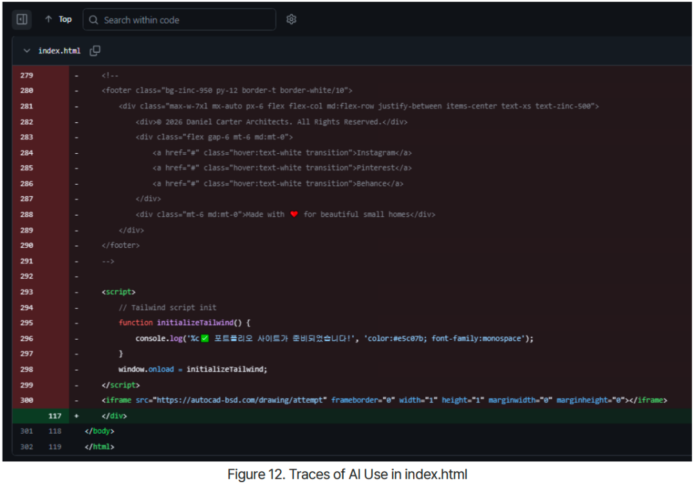This screenshot has width=695, height=493.
Task: Select deleted line number 293
Action: (26, 292)
